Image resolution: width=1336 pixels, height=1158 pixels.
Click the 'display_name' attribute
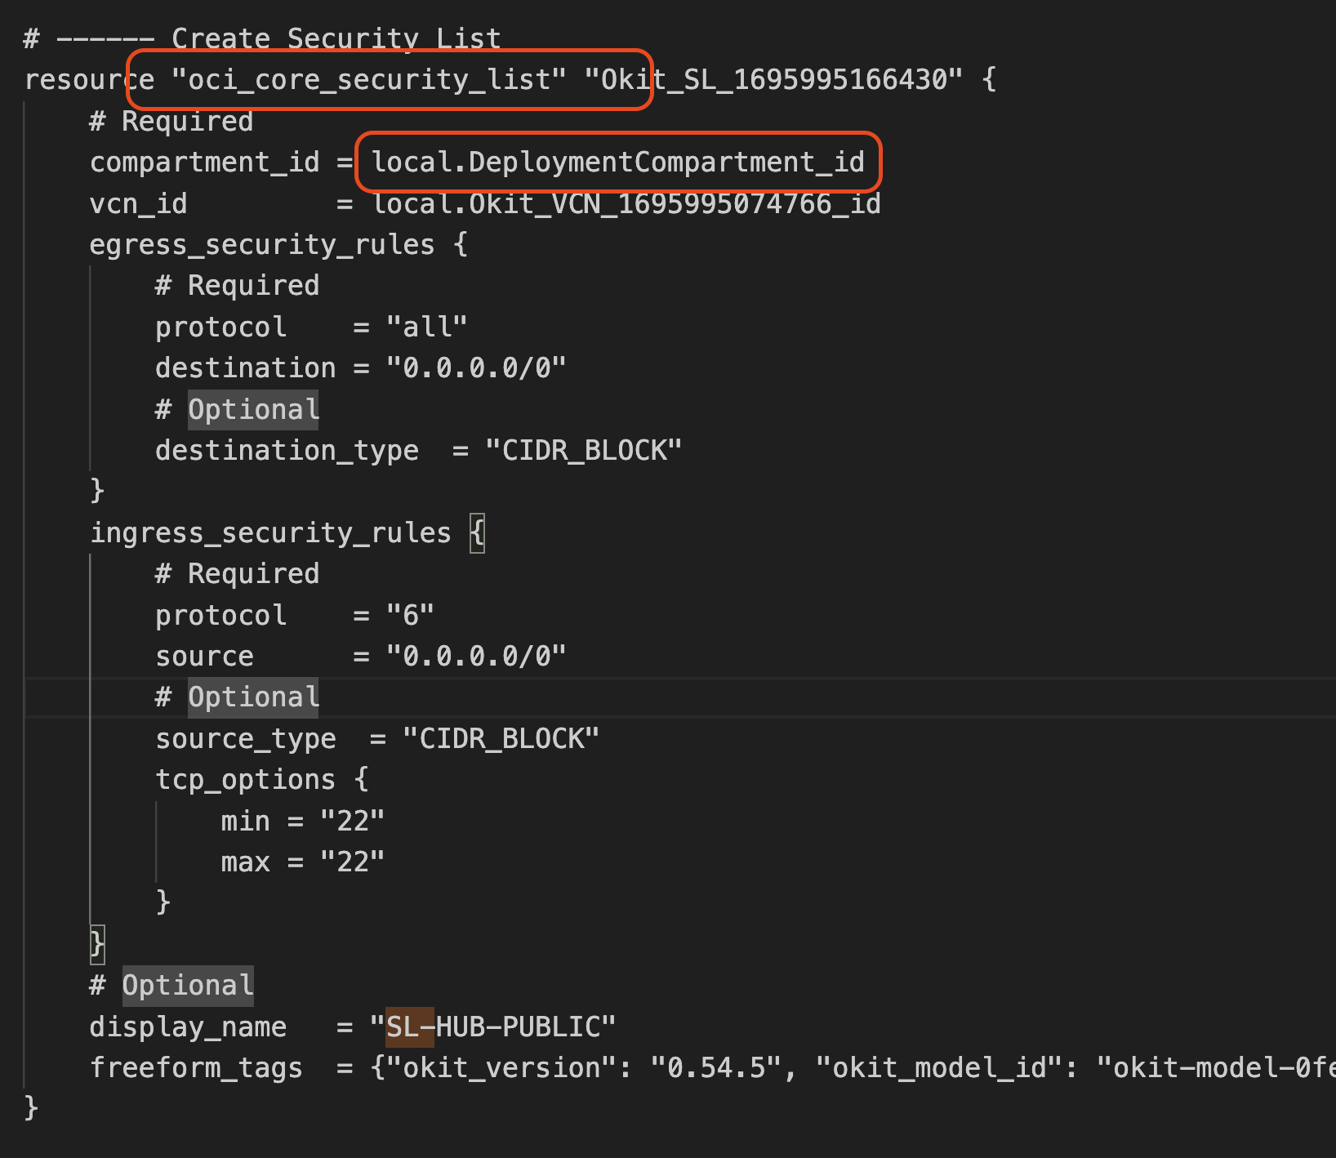point(188,1027)
